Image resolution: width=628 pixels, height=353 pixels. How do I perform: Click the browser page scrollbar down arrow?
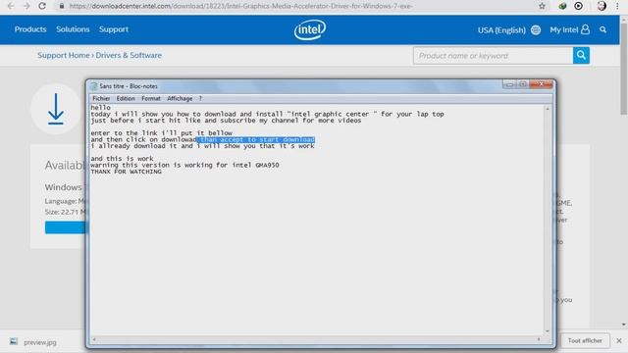[x=624, y=325]
